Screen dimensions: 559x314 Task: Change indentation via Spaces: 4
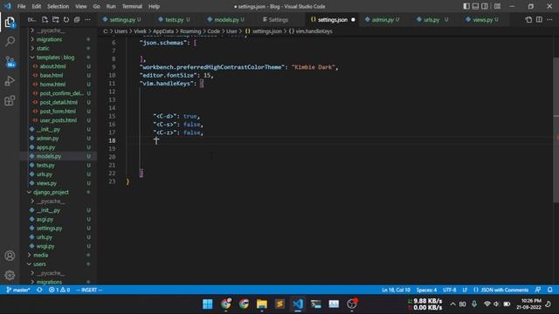[427, 290]
